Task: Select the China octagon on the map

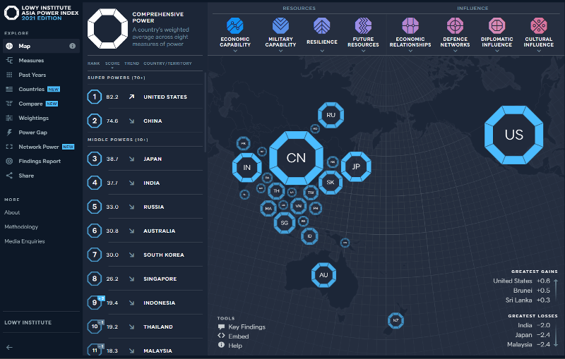Action: 296,158
